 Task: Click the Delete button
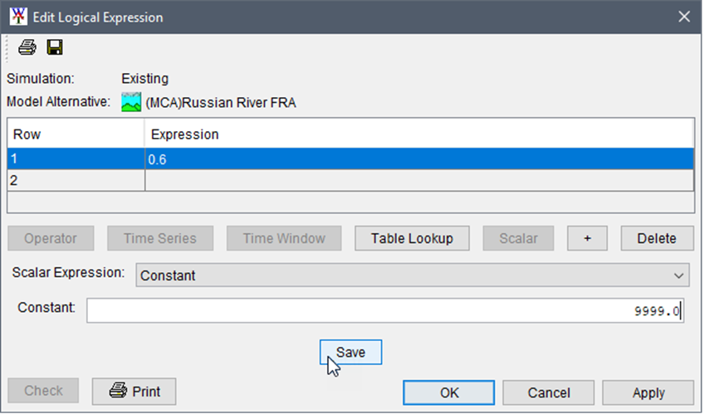657,238
